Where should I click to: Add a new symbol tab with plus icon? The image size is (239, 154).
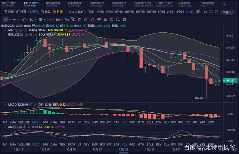pyautogui.click(x=224, y=4)
